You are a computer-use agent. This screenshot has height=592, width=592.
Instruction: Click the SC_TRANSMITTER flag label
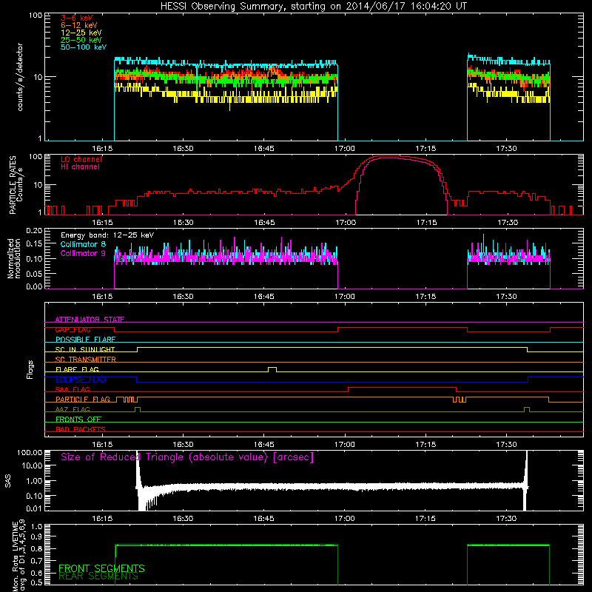coord(85,359)
